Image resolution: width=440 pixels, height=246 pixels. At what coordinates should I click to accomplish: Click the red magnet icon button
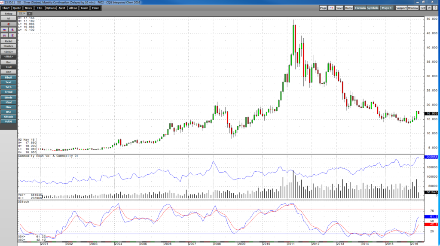click(9, 24)
